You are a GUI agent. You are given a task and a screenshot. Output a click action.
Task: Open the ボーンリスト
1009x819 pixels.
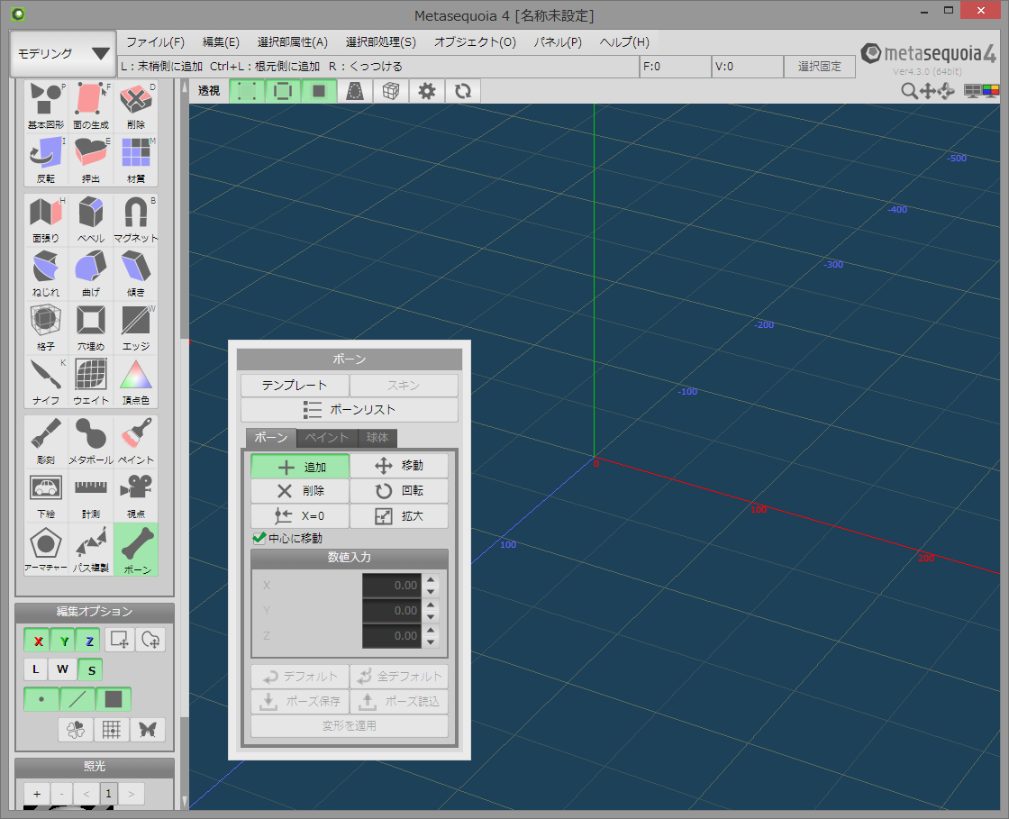click(350, 409)
